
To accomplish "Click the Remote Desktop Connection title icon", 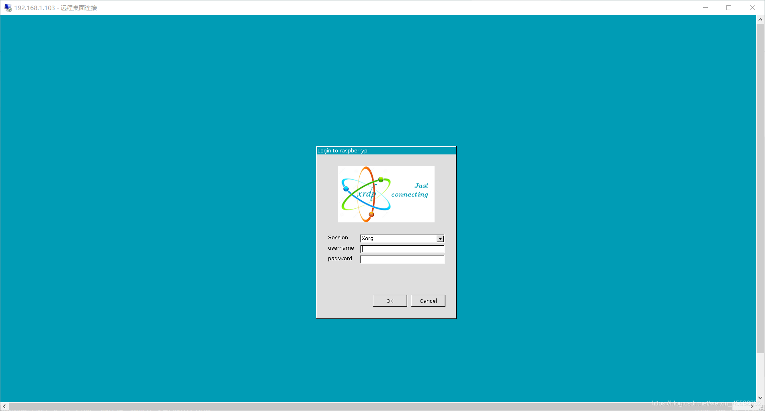I will (x=8, y=8).
